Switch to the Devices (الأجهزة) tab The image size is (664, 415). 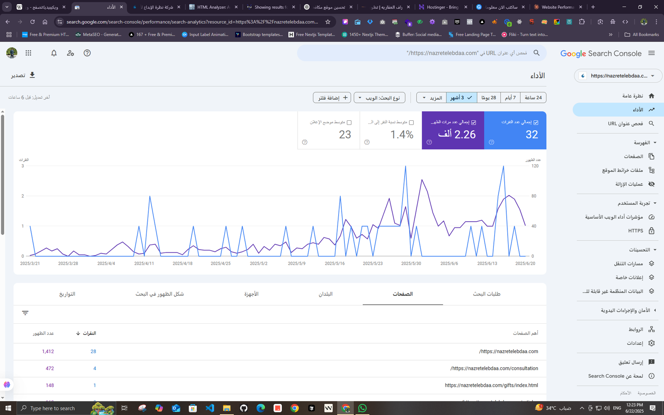pyautogui.click(x=251, y=294)
